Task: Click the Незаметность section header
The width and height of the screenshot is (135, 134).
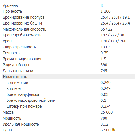Action: pos(15,77)
